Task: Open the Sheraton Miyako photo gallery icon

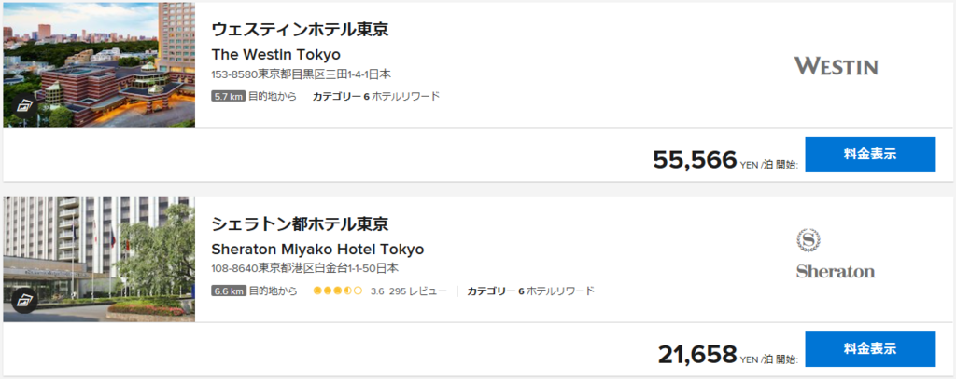Action: 23,301
